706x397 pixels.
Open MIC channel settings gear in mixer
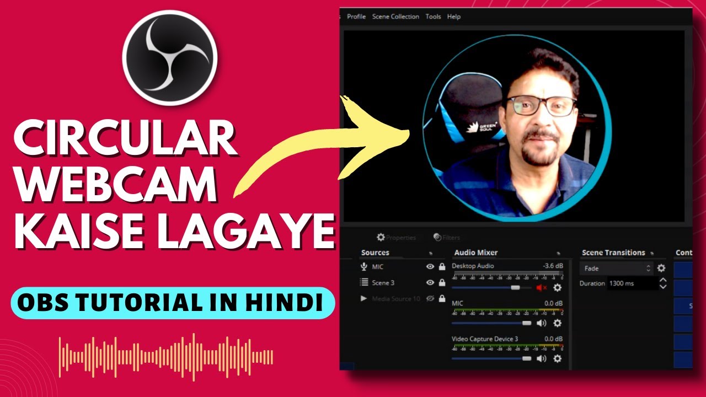click(558, 323)
